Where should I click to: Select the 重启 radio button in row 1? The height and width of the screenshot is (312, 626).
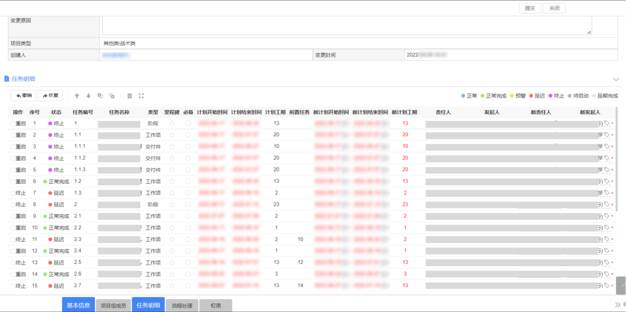click(x=13, y=124)
